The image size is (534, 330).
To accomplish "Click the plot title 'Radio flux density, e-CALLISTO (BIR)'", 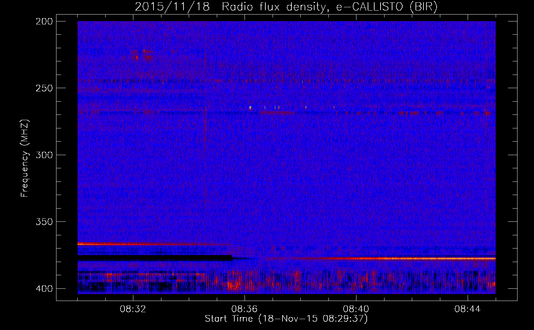I will coord(329,7).
